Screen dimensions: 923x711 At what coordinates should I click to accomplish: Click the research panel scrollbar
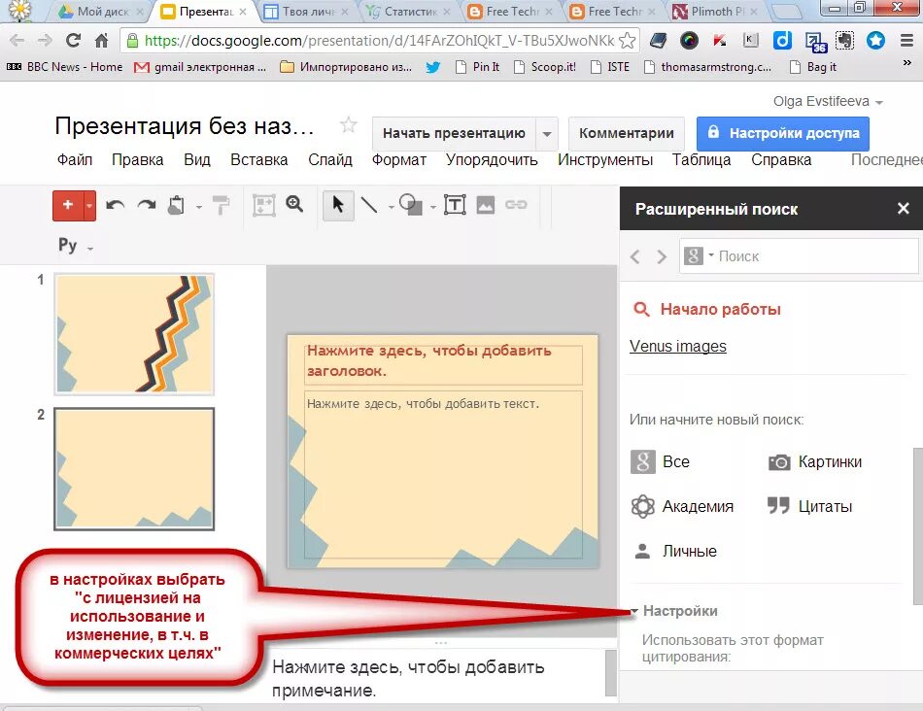tap(918, 525)
